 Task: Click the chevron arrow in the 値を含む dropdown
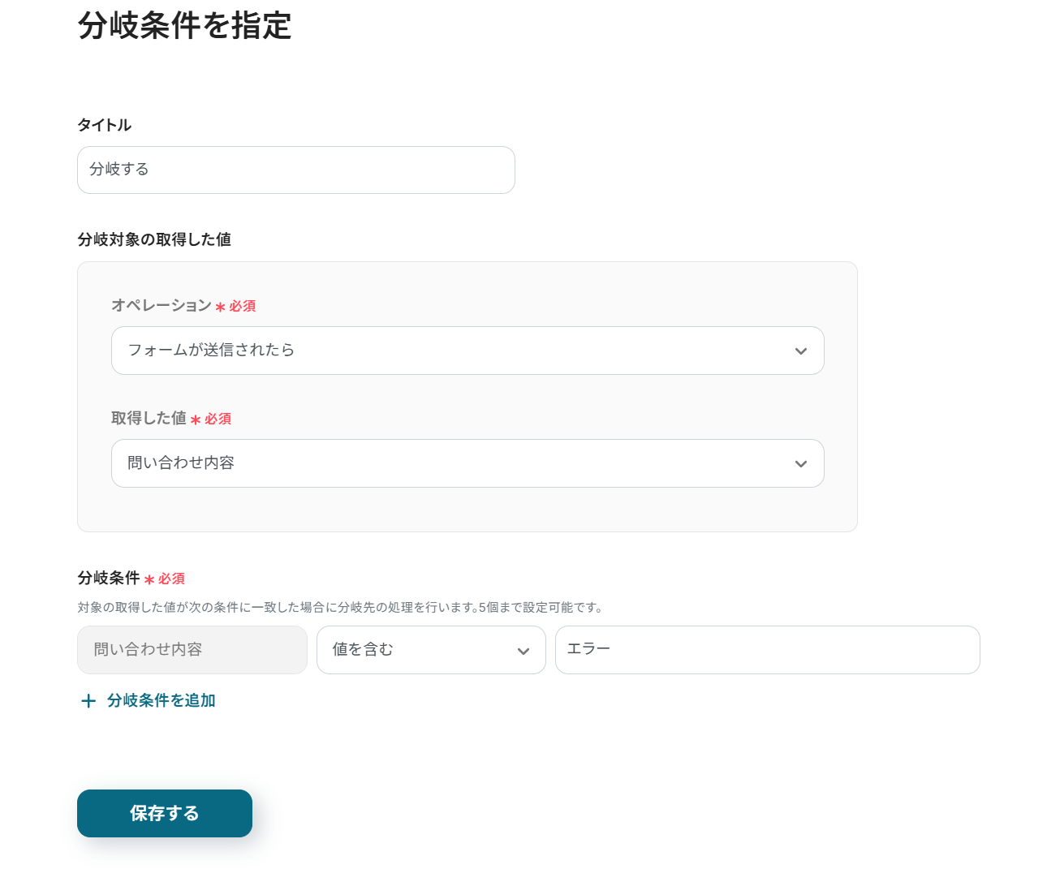point(523,651)
